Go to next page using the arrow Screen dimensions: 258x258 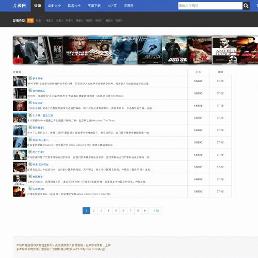coord(145,211)
